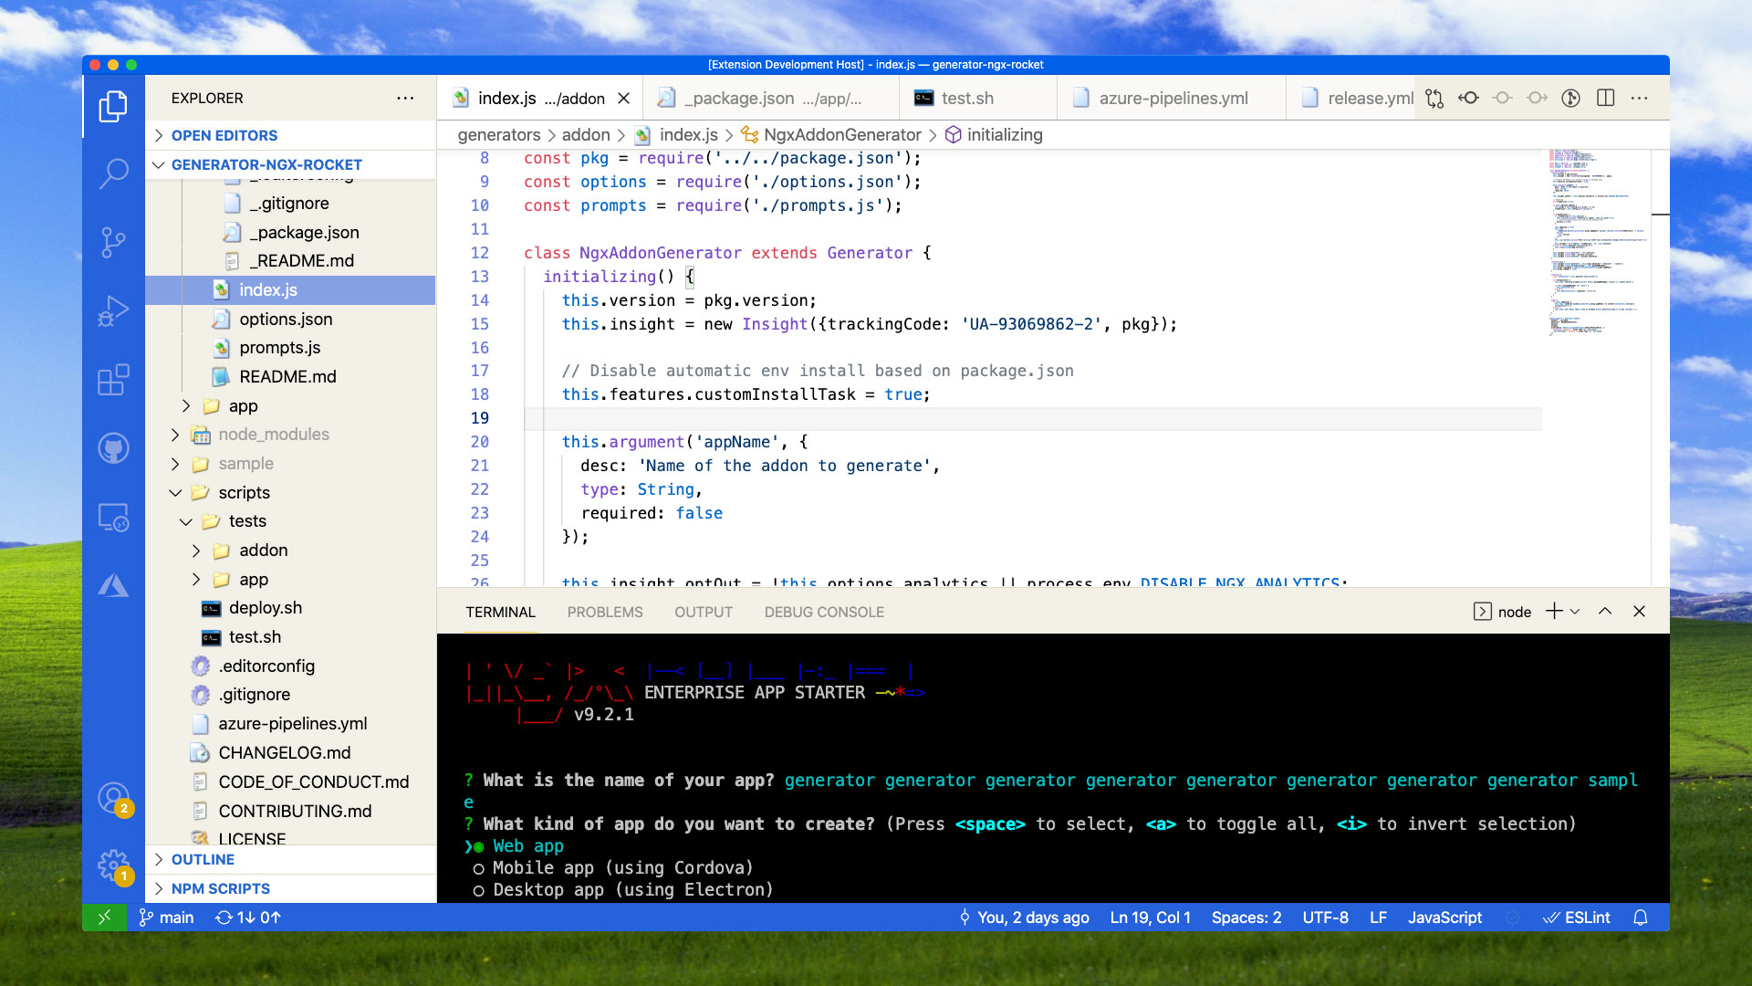Viewport: 1752px width, 986px height.
Task: Switch to the PROBLEMS tab in terminal
Action: 605,612
